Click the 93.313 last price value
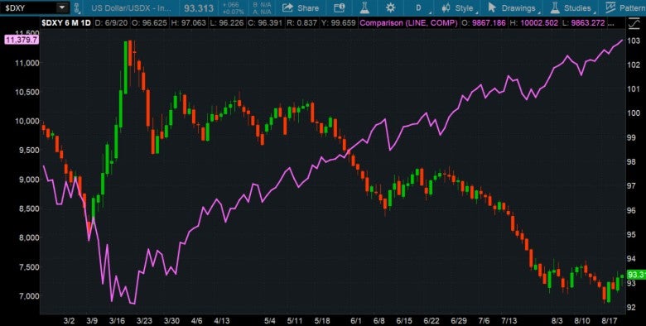This screenshot has height=326, width=646. point(199,8)
